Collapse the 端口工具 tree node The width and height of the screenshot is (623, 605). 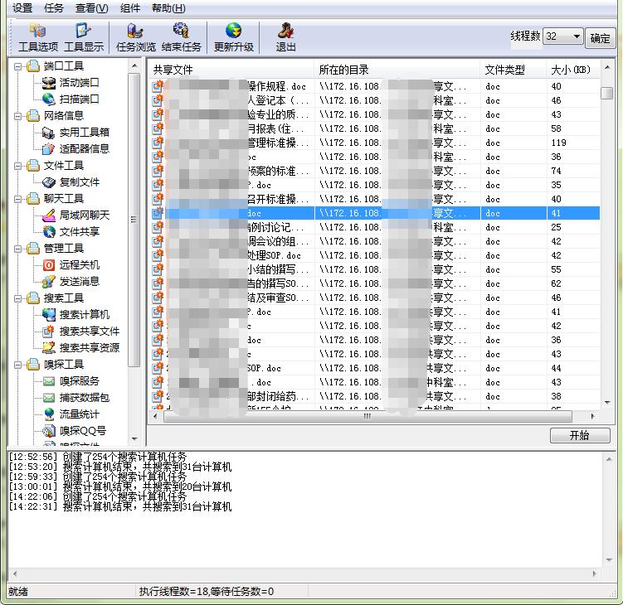[18, 66]
